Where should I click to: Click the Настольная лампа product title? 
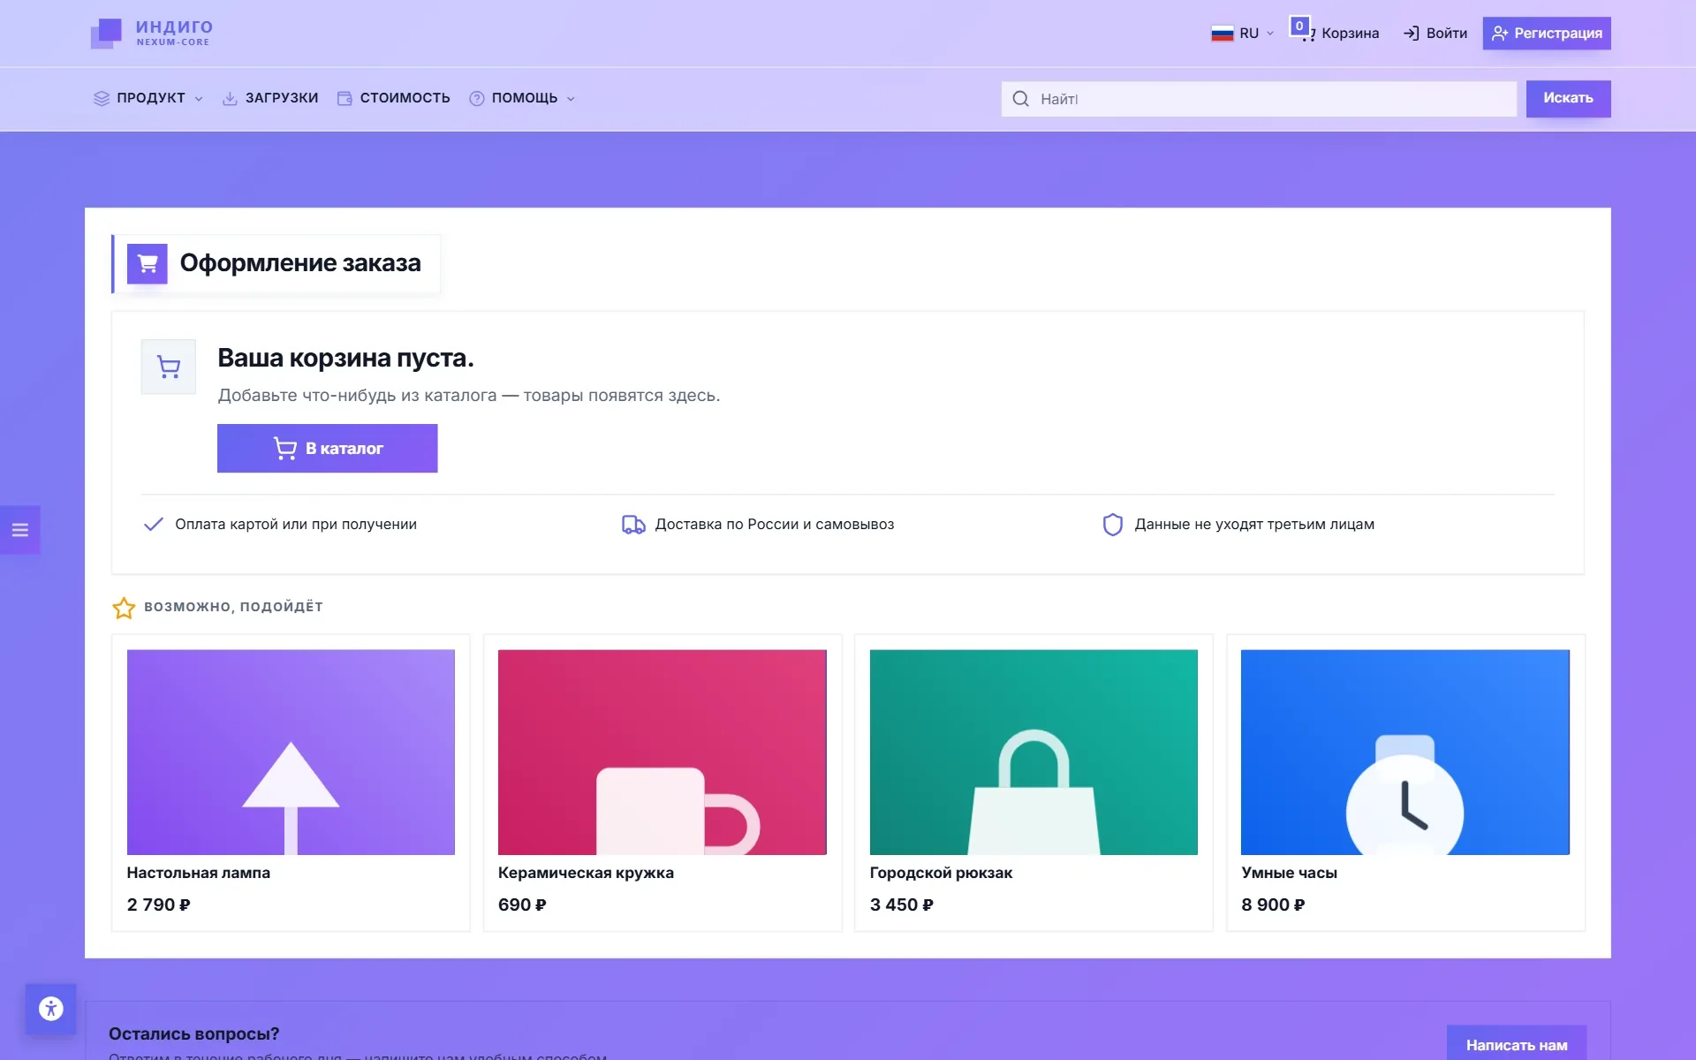click(x=199, y=873)
